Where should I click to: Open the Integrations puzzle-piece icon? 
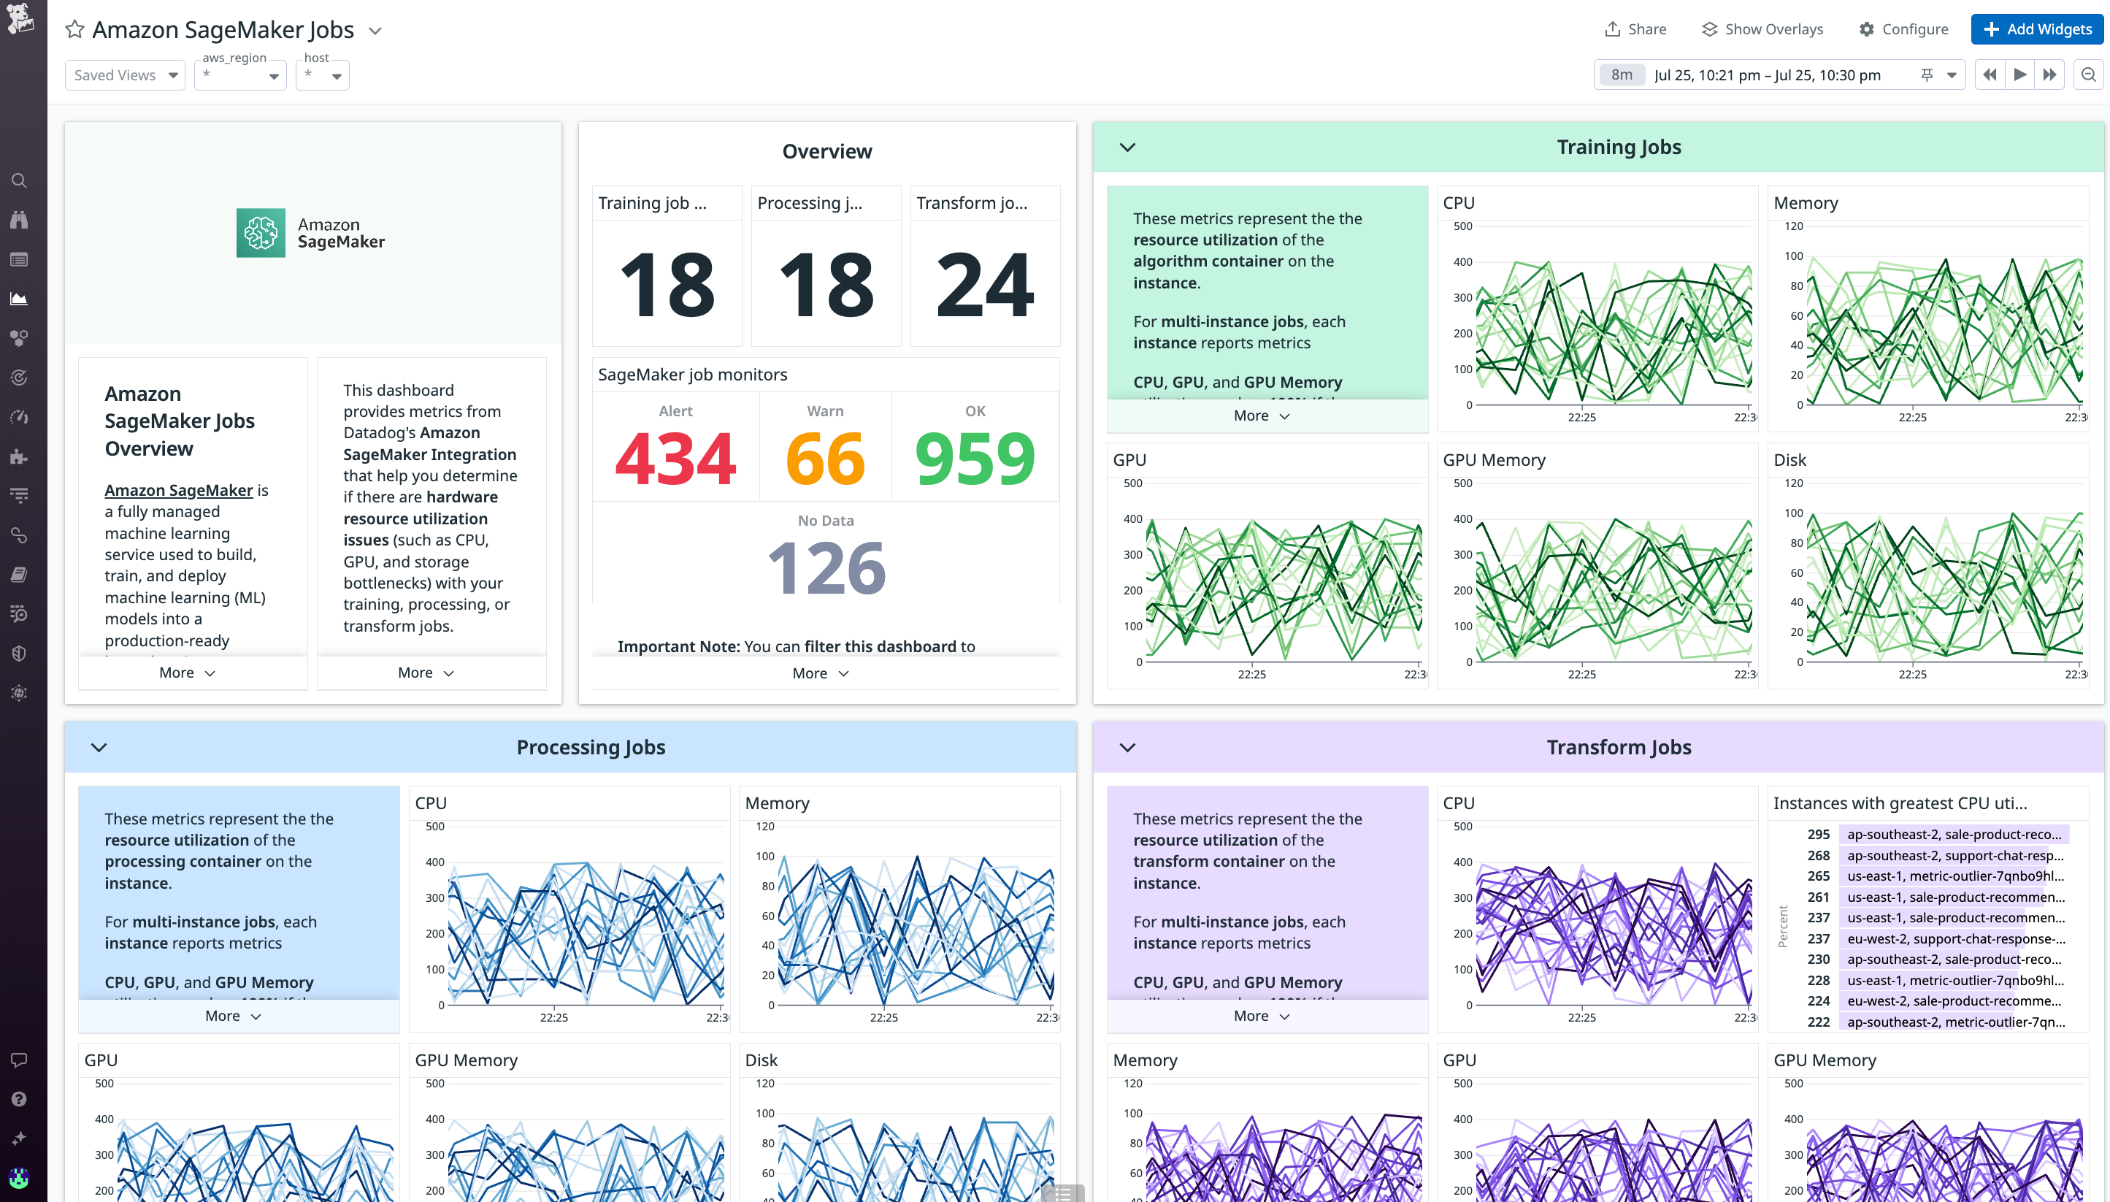19,456
